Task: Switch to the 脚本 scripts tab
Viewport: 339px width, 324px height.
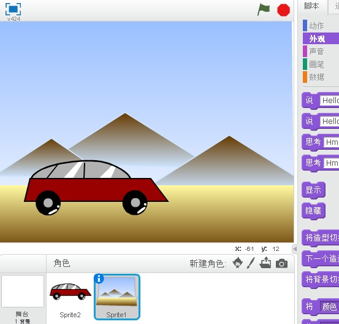Action: (311, 6)
